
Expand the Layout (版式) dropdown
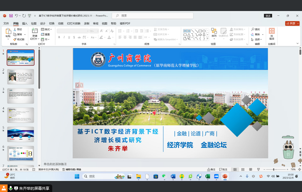click(x=46, y=30)
